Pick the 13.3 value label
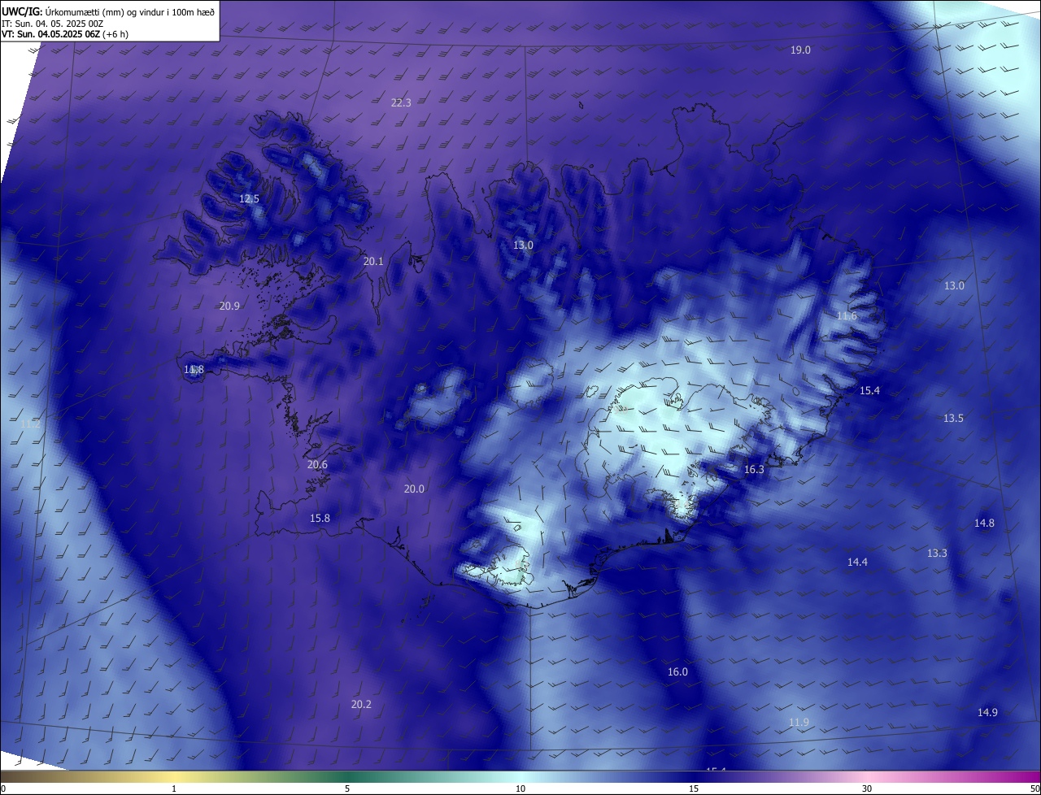This screenshot has width=1041, height=795. pyautogui.click(x=937, y=554)
